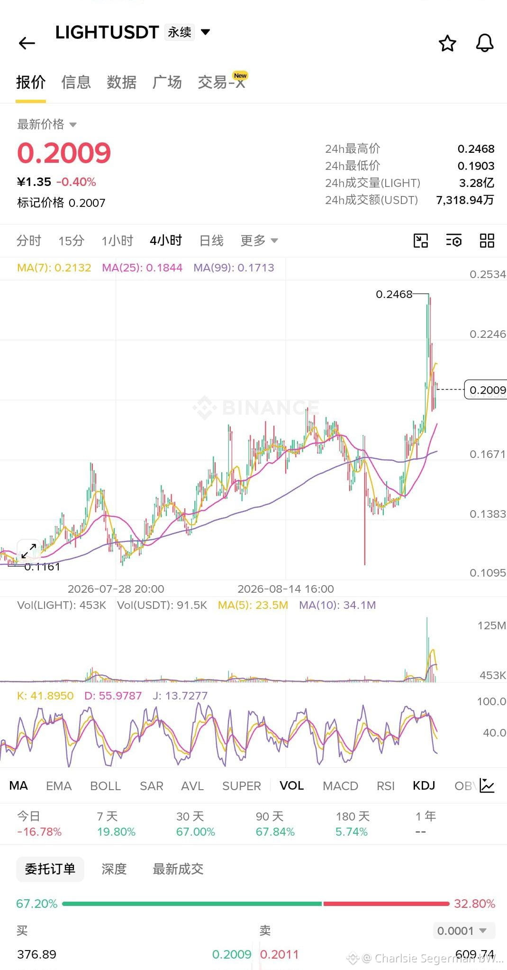Click the 0.1161 low price marker on chart
Screen dimensions: 507x970
click(42, 567)
